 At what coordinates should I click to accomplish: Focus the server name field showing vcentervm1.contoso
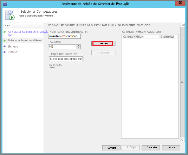click(x=65, y=36)
